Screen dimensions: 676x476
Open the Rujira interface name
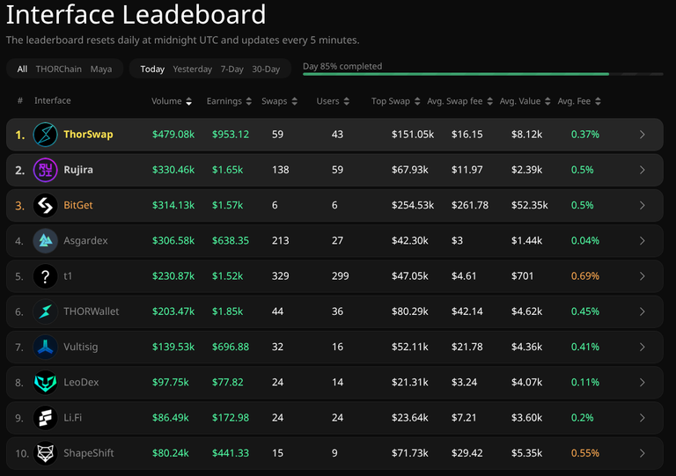78,170
